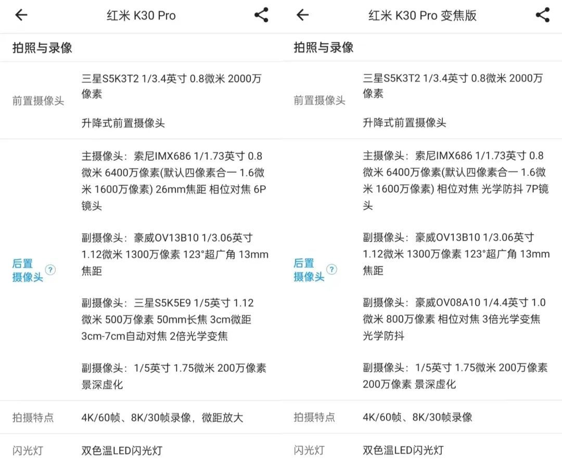Select 拍照与录像 heading on 变焦版 page
This screenshot has height=465, width=562.
pyautogui.click(x=324, y=47)
